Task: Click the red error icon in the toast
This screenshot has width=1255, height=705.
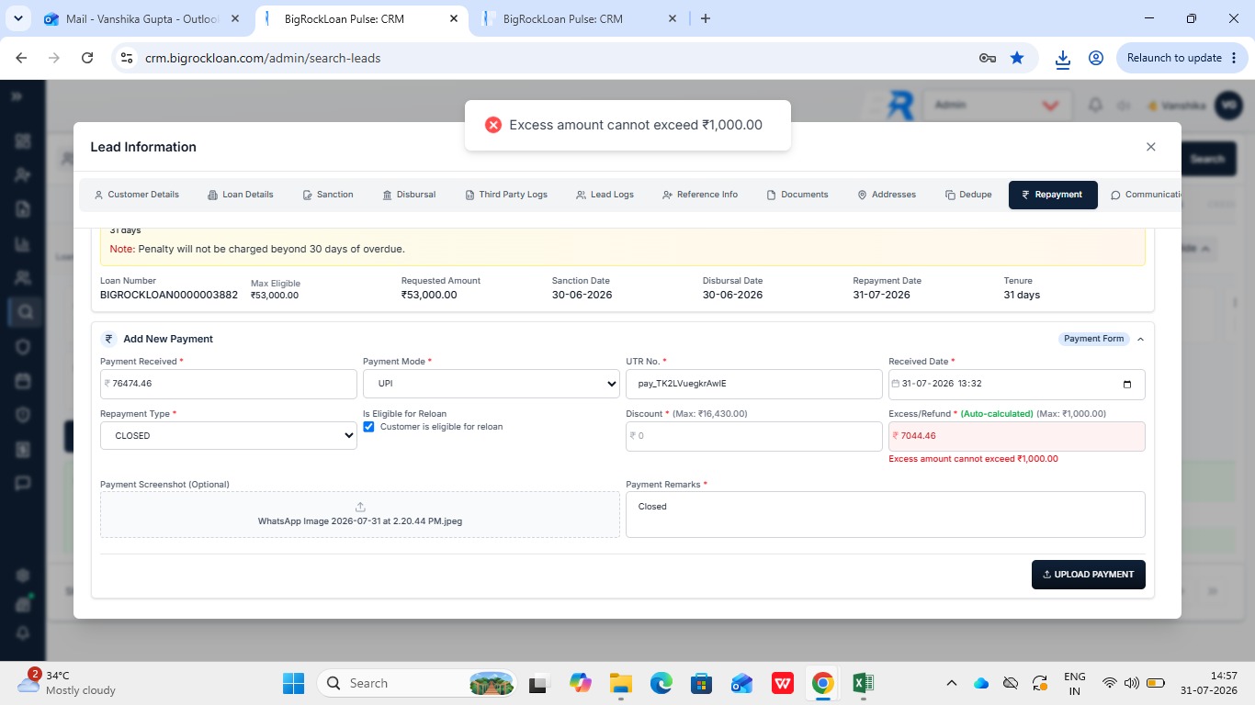Action: coord(493,125)
